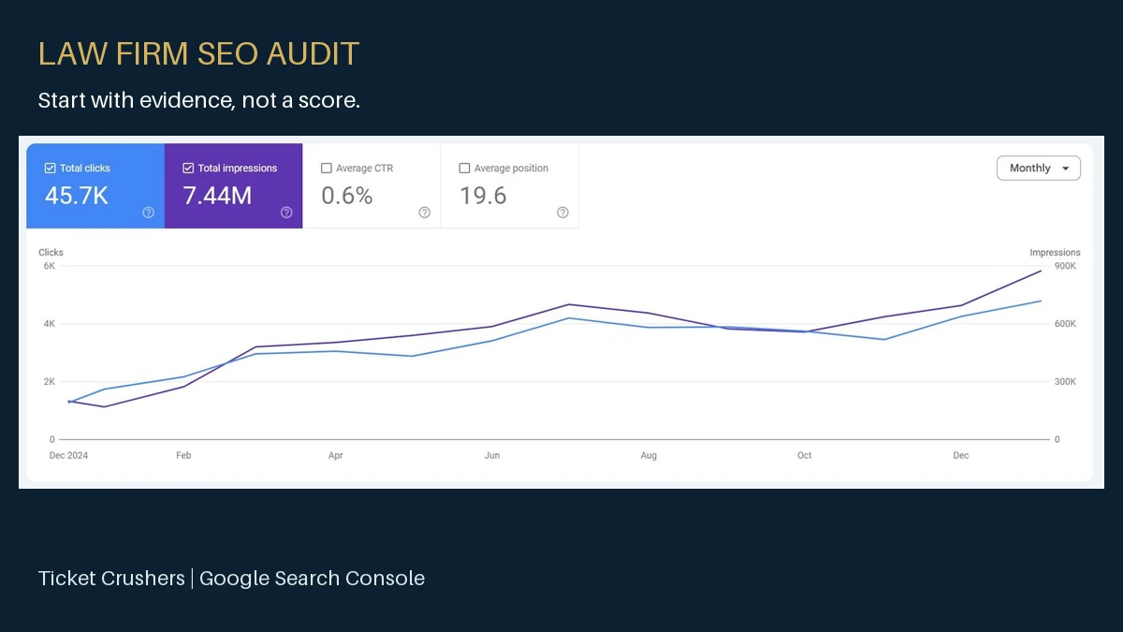Open help icon on Total impressions card
This screenshot has height=632, width=1123.
coord(286,213)
